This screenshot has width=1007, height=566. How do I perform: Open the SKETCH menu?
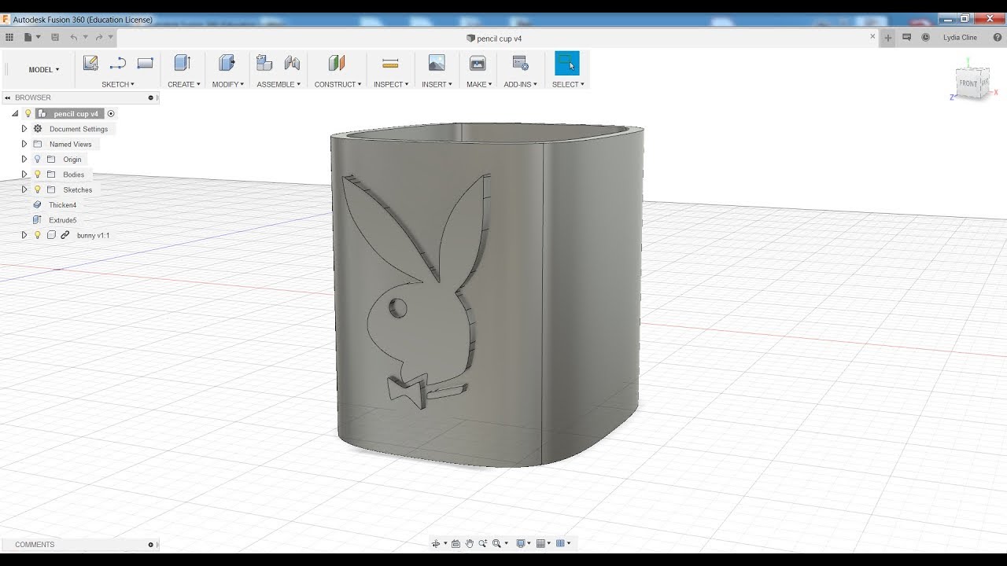(118, 84)
